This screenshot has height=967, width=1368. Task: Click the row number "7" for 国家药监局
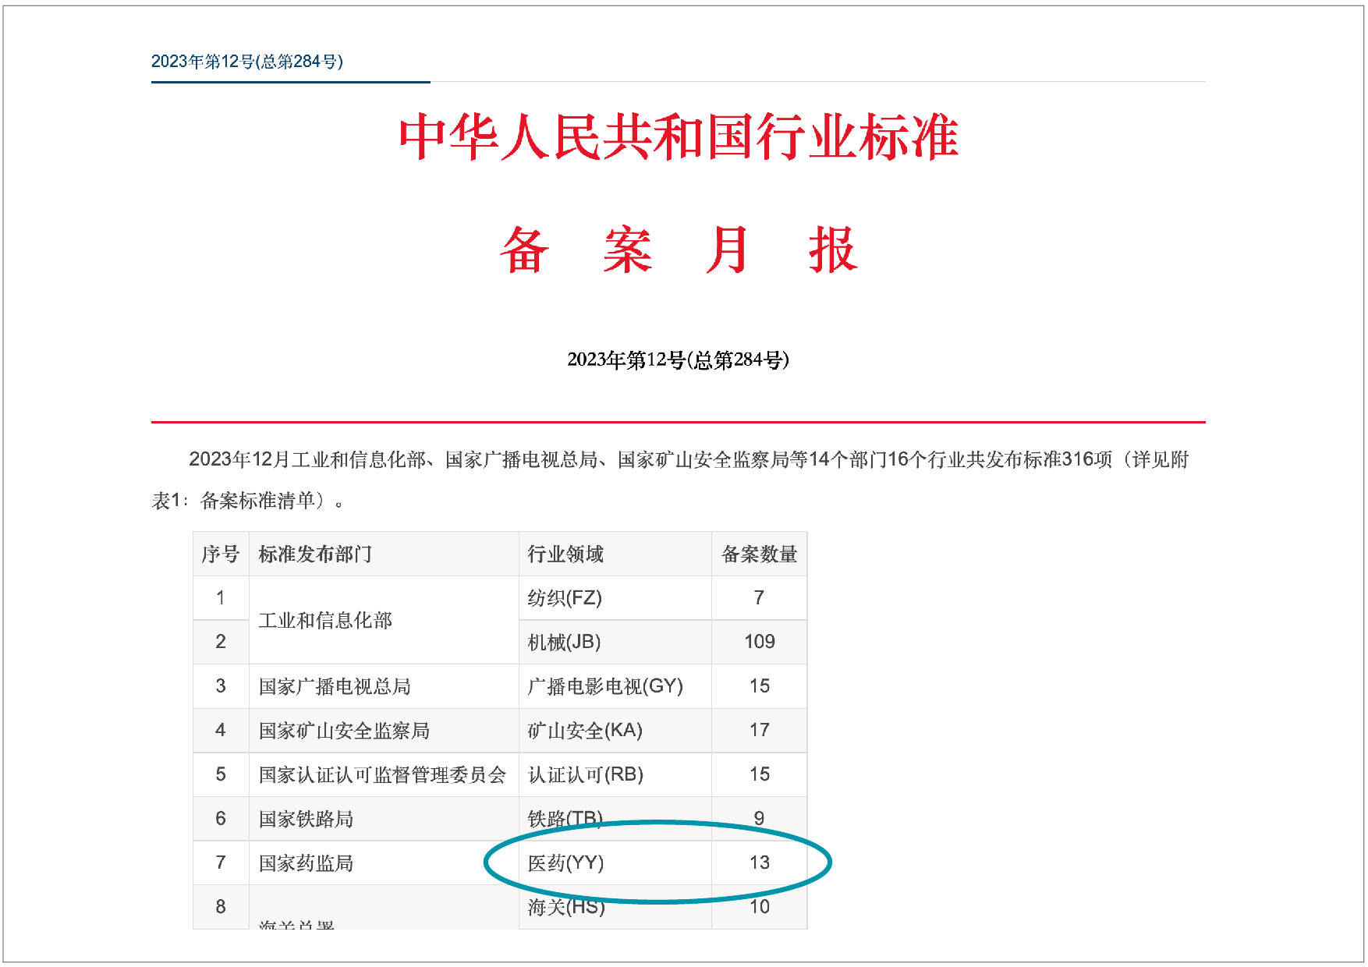pyautogui.click(x=221, y=863)
